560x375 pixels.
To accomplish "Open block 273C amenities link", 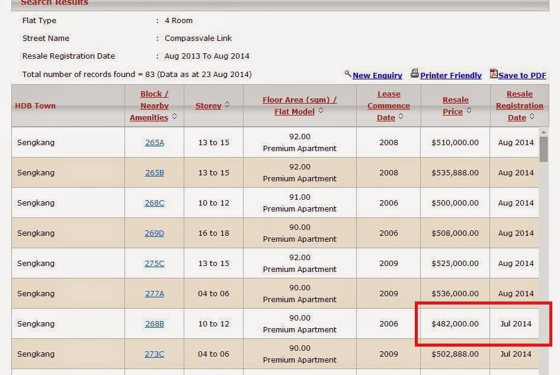I will 154,354.
